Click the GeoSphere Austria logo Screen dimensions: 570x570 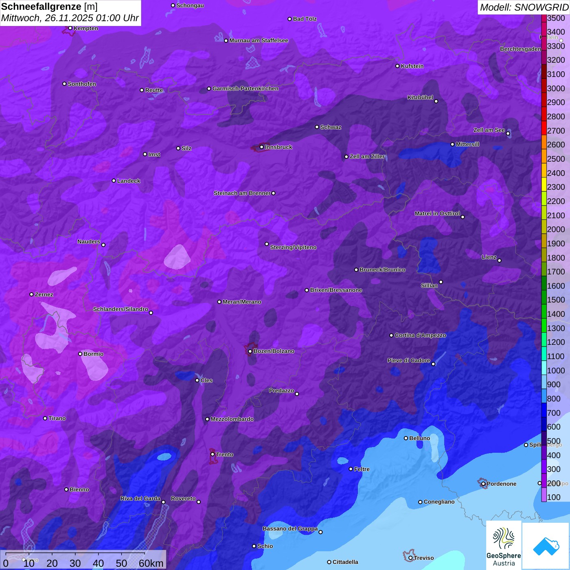click(x=504, y=545)
